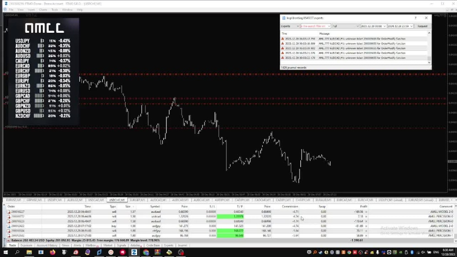Switch to the Account History tab
The height and width of the screenshot is (257, 457).
(47, 245)
